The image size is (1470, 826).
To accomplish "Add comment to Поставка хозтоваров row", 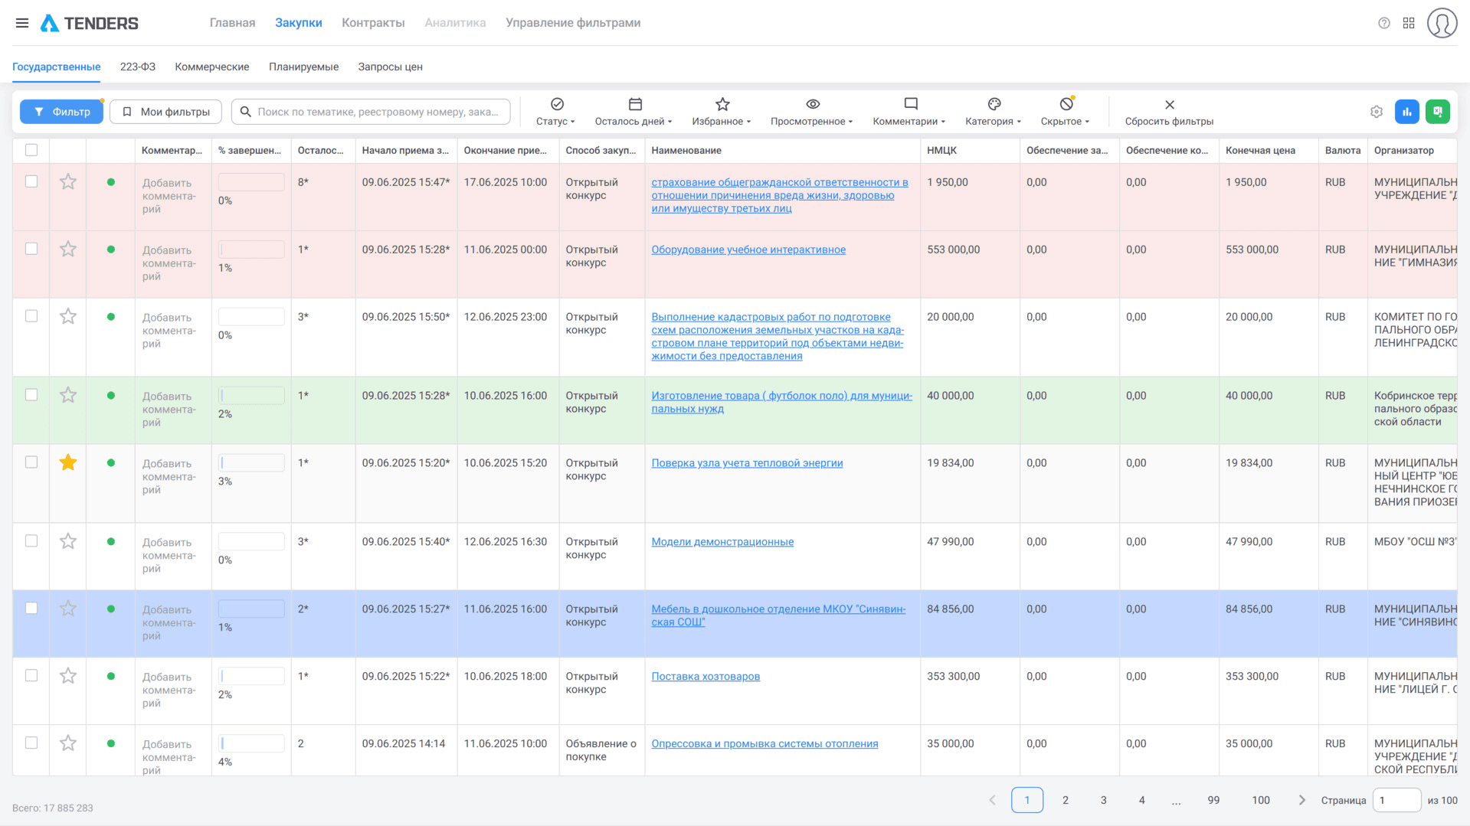I will (x=169, y=690).
